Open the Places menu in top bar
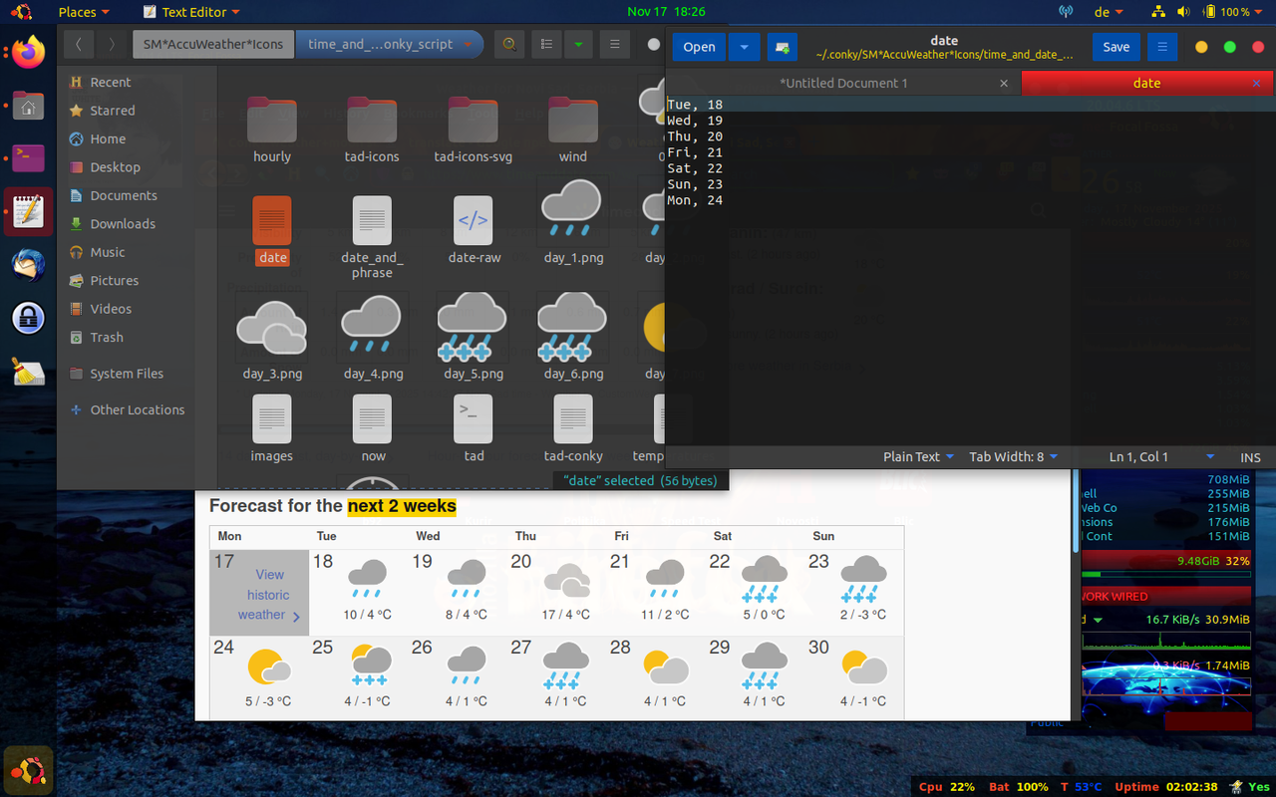 [x=84, y=12]
